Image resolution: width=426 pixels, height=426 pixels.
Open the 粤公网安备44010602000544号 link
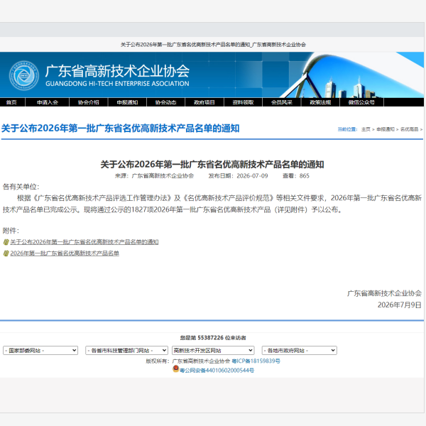[217, 371]
